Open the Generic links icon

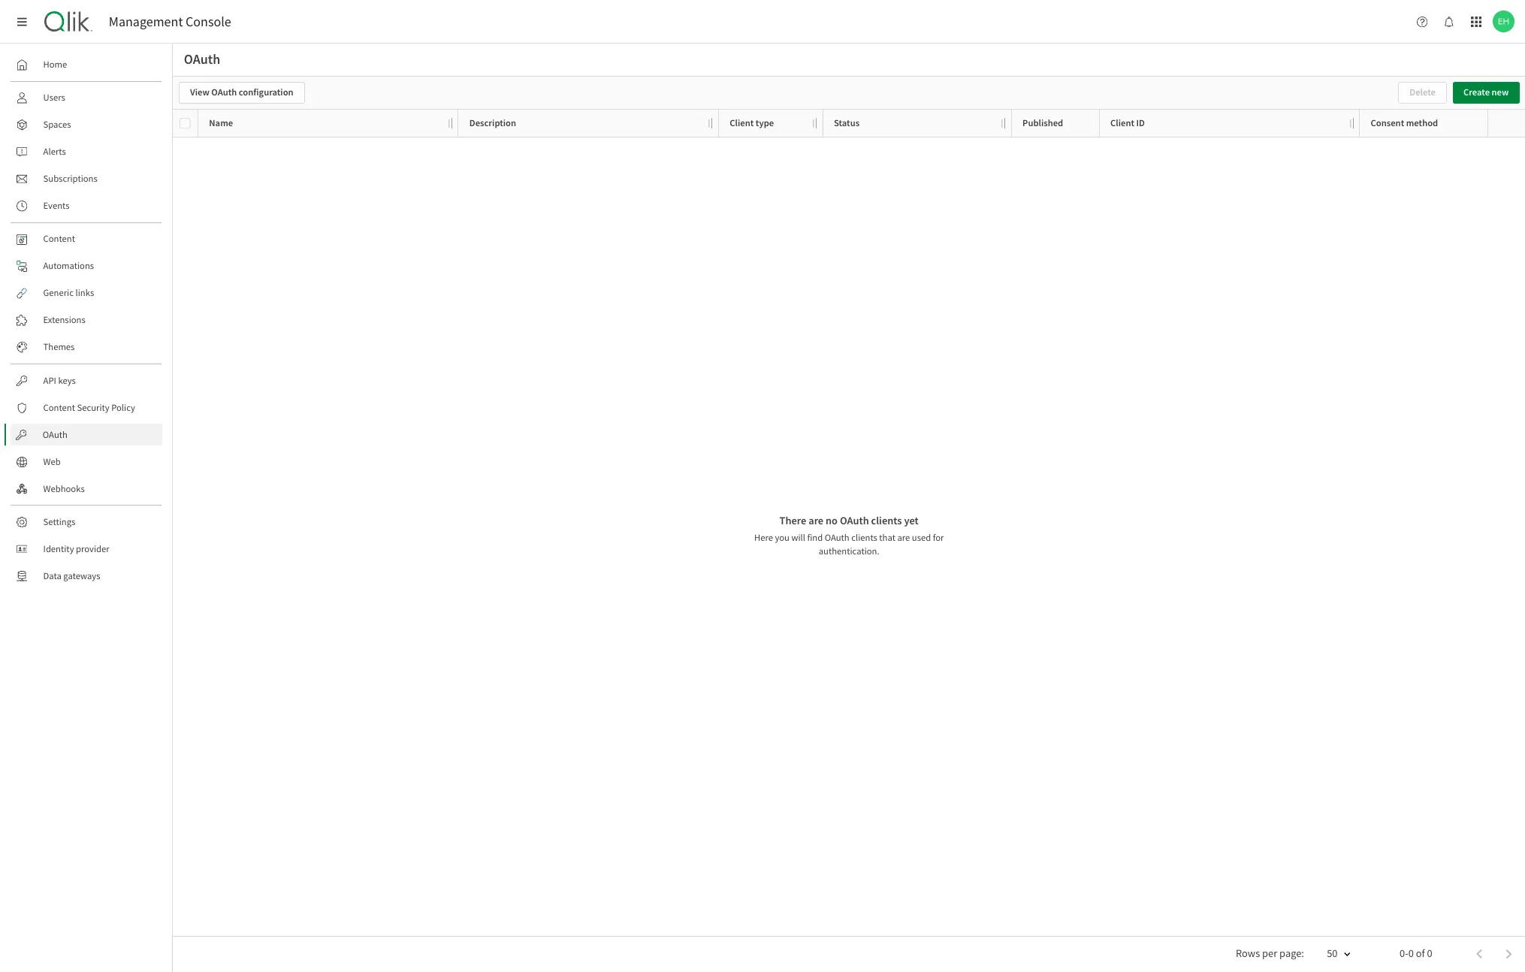(21, 292)
